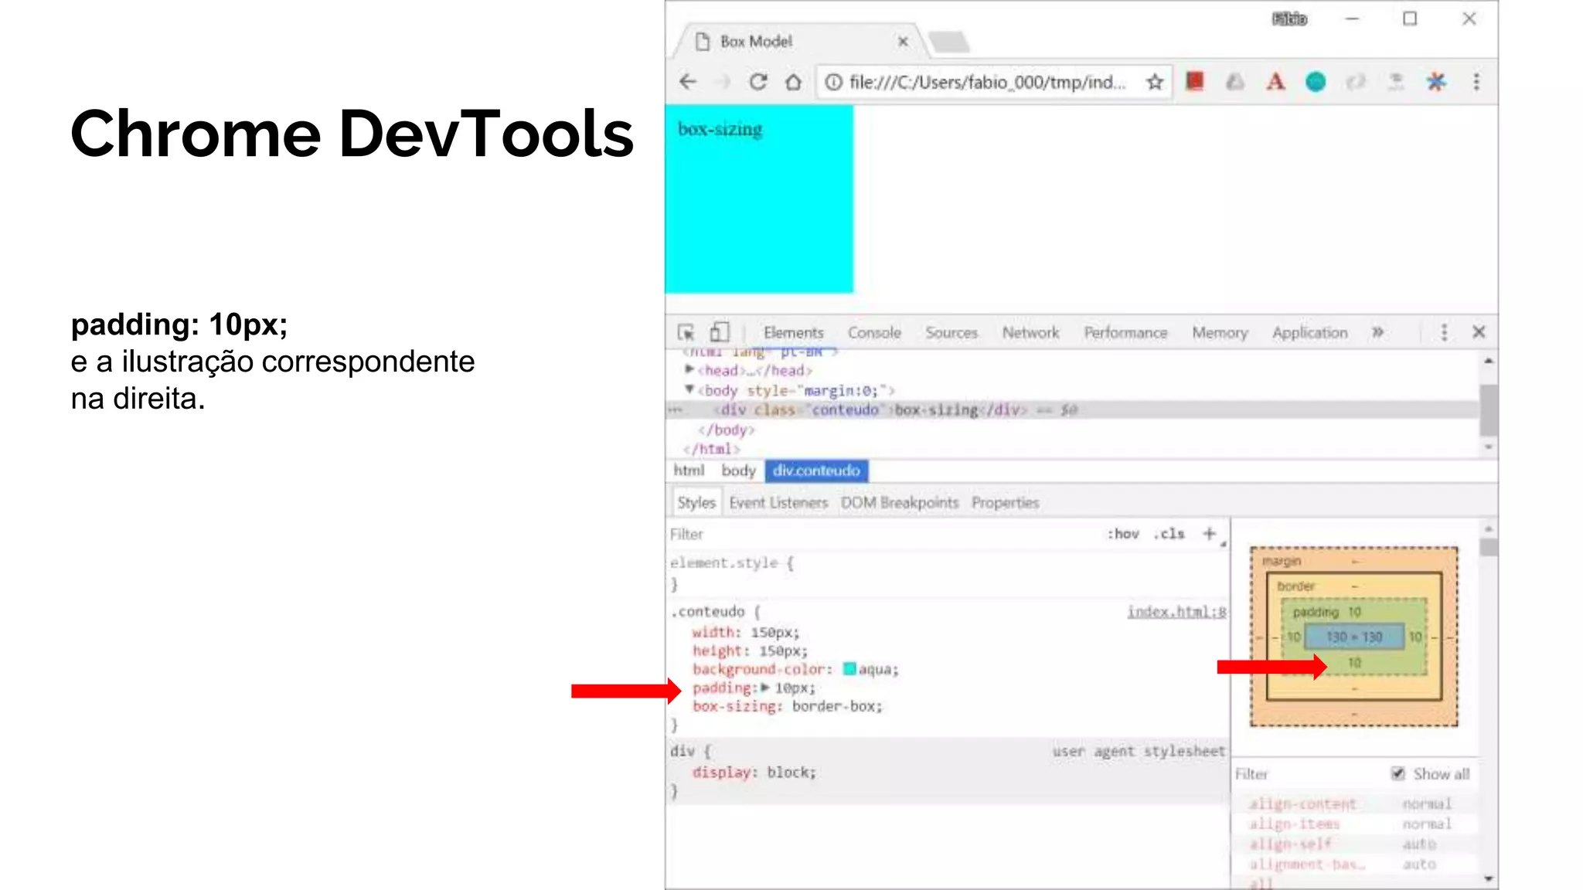This screenshot has height=890, width=1583.
Task: Select the div class conteudo row
Action: [x=1073, y=409]
